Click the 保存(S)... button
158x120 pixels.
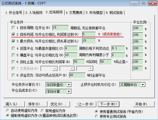(x=37, y=104)
